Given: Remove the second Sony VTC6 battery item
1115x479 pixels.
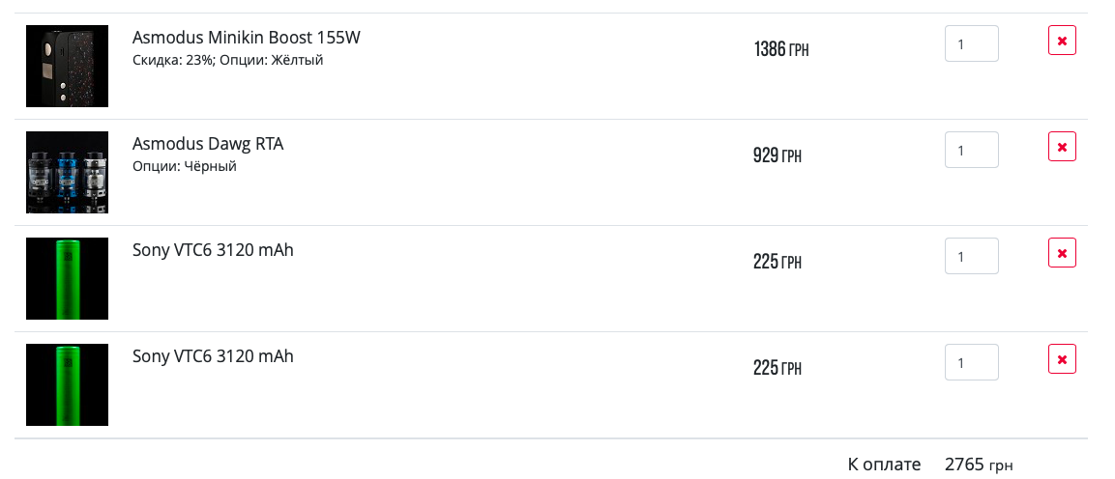Looking at the screenshot, I should (1062, 359).
